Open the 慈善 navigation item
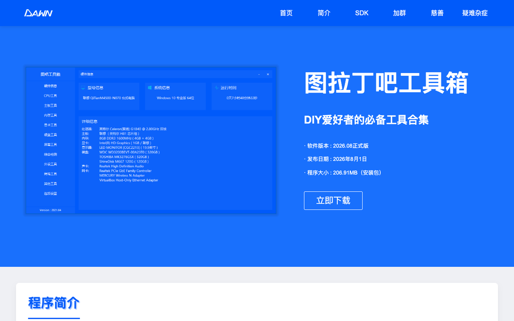 coord(437,13)
